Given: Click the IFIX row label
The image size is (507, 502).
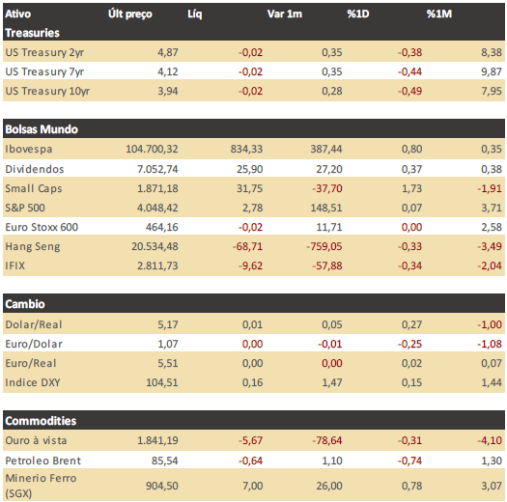Looking at the screenshot, I should pyautogui.click(x=14, y=265).
